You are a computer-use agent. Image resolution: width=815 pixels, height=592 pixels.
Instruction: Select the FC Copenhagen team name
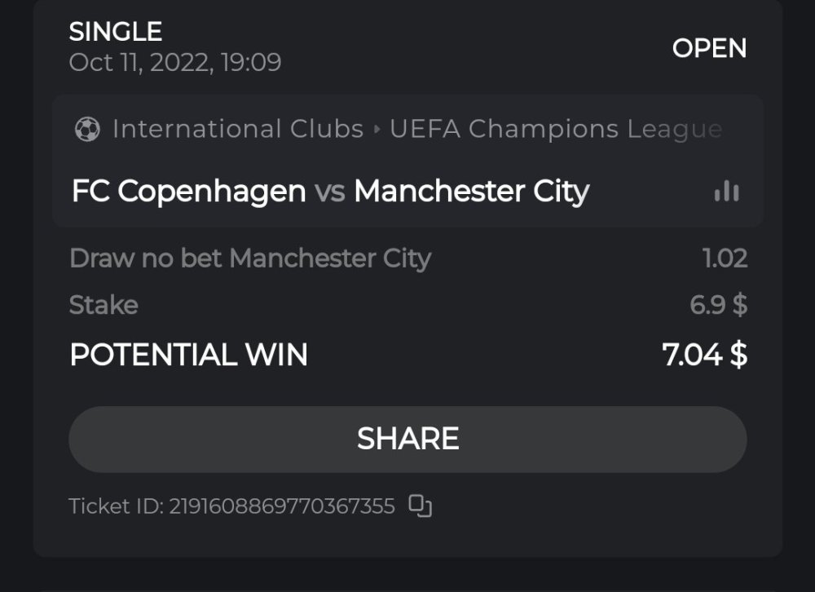(188, 192)
